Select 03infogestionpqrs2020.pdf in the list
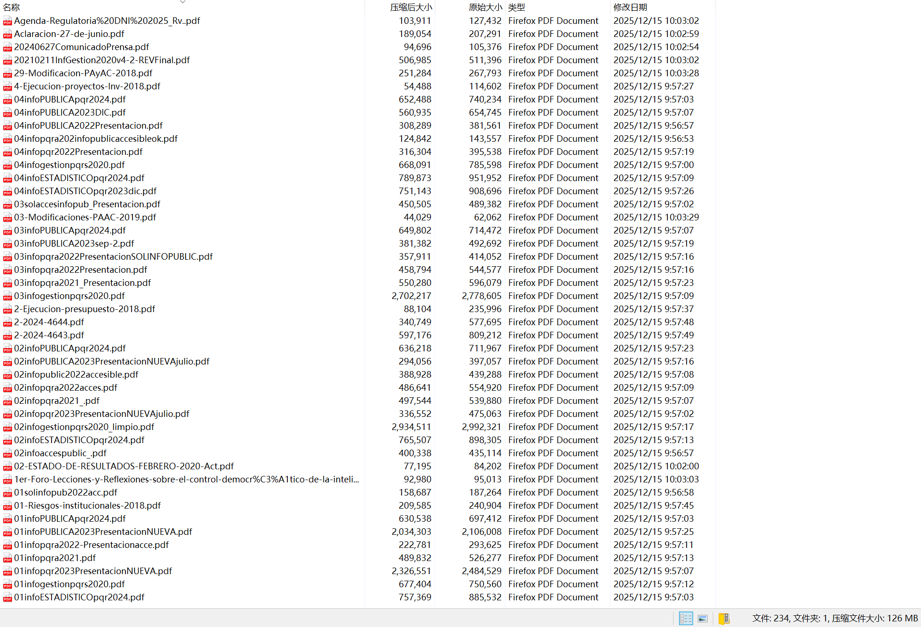Screen dimensions: 921x627 (69, 296)
